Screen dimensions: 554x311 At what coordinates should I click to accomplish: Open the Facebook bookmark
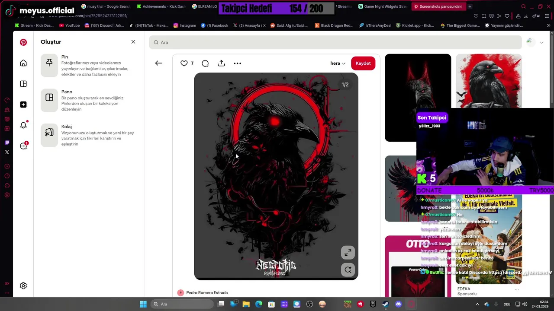(x=215, y=25)
